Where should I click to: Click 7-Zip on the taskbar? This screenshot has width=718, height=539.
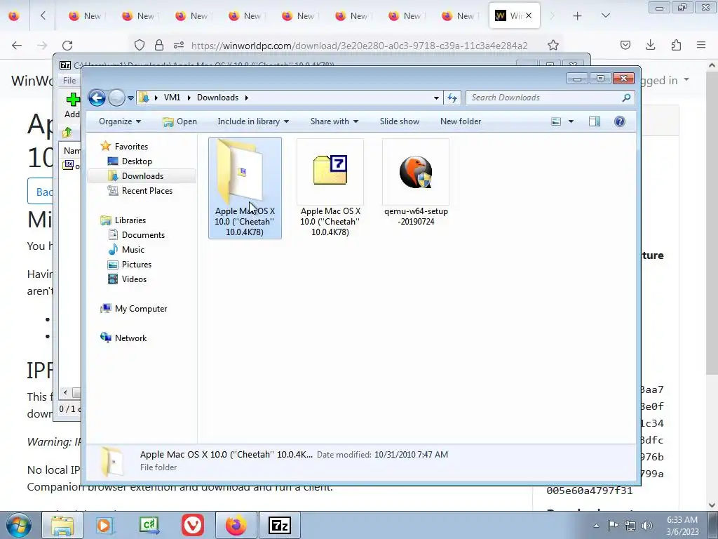point(280,525)
